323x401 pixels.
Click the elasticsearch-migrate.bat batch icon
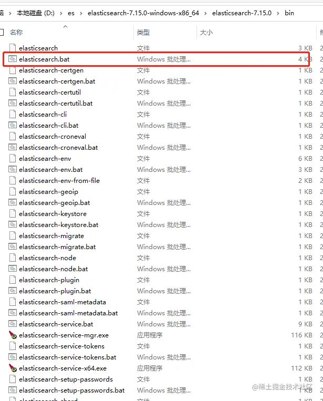tap(13, 246)
